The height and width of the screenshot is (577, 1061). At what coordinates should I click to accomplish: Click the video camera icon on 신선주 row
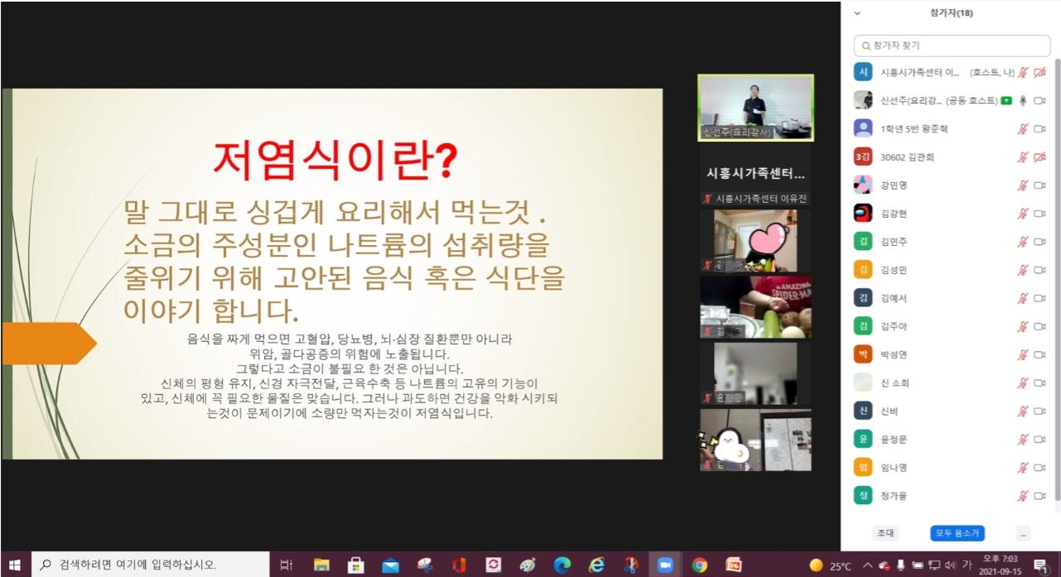click(x=1039, y=100)
